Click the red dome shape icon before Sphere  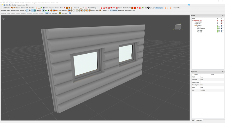[117, 8]
